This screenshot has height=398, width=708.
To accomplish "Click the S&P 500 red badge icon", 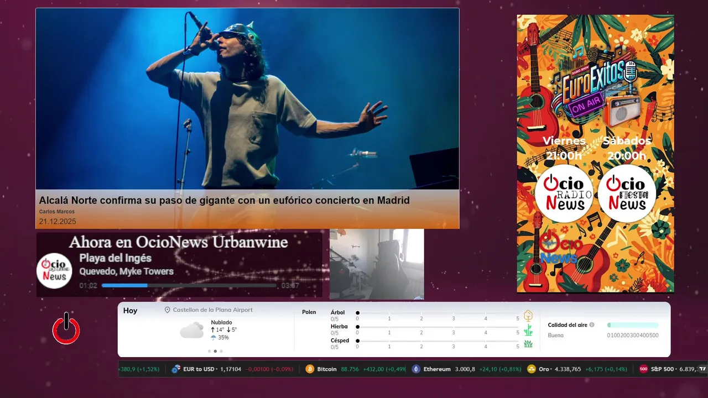I will tap(643, 369).
